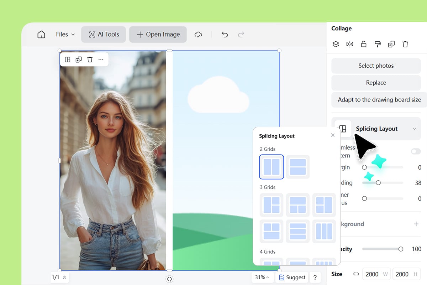The height and width of the screenshot is (285, 427).
Task: Open layout icon in floating canvas toolbar
Action: 68,59
